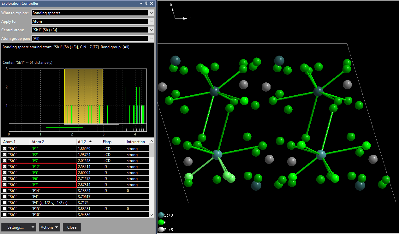Enable the Sb1–F14 distance checkbox
Screen dimensions: 399x234
(4, 190)
